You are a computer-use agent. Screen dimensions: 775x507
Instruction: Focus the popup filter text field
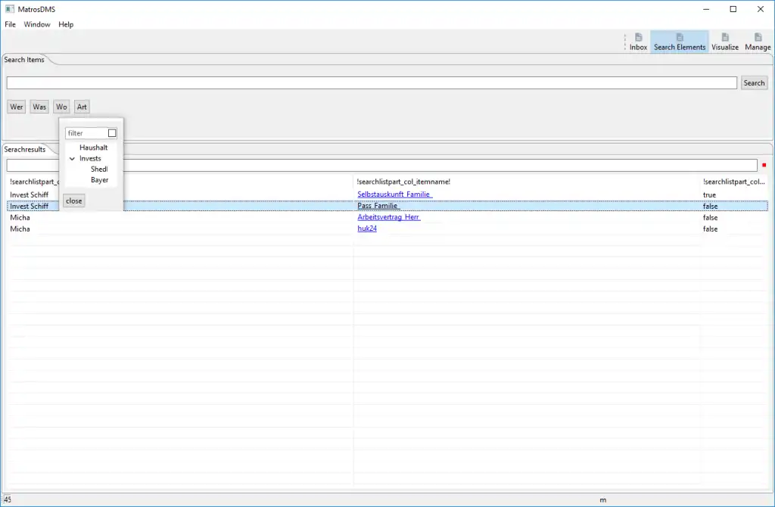pyautogui.click(x=86, y=133)
